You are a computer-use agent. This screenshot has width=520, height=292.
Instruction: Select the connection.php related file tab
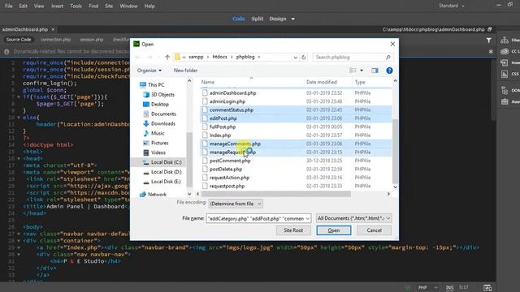(55, 40)
